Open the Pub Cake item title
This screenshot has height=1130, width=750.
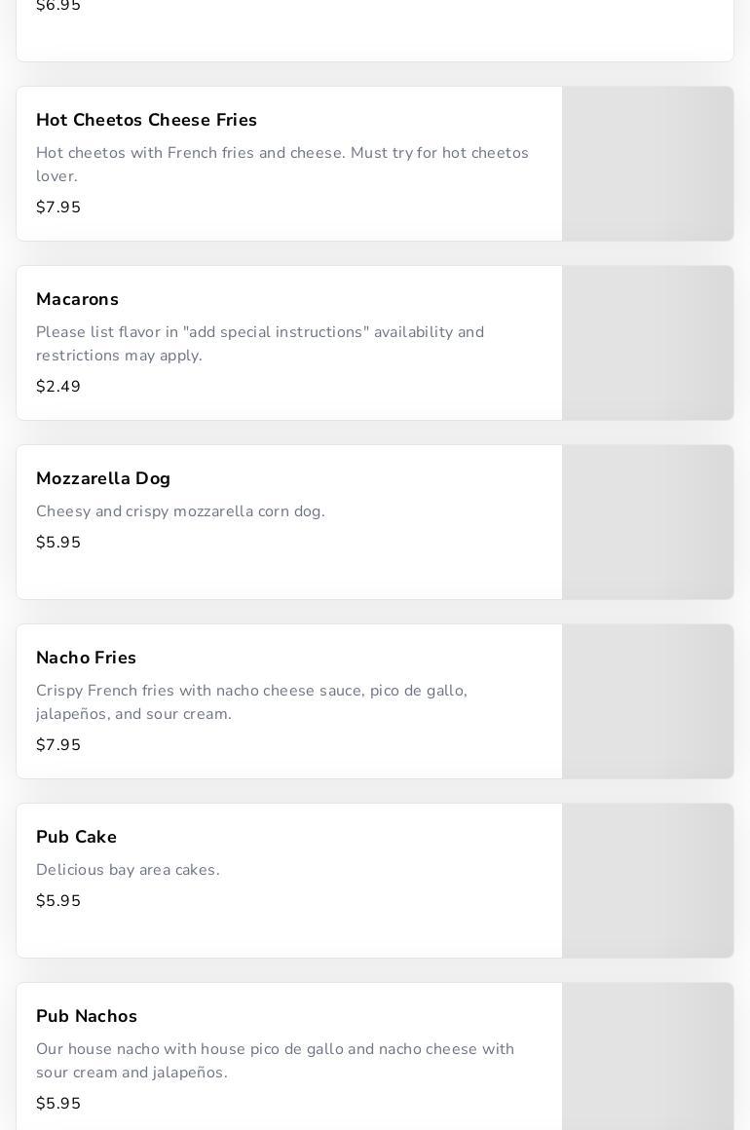(x=76, y=837)
